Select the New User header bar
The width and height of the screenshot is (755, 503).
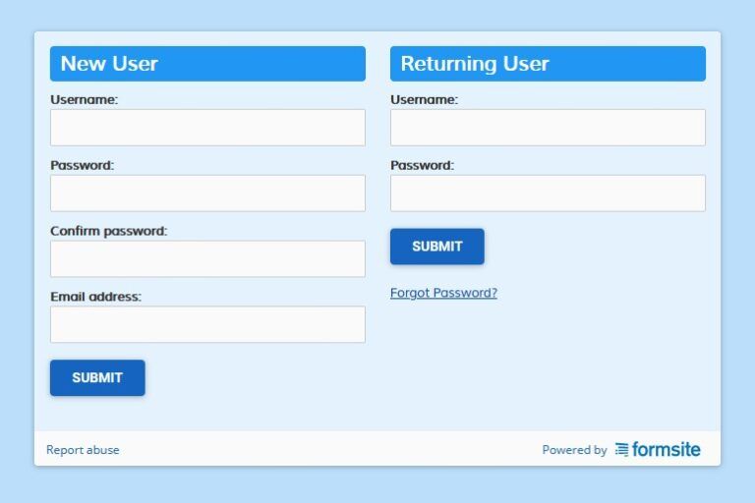pos(207,64)
